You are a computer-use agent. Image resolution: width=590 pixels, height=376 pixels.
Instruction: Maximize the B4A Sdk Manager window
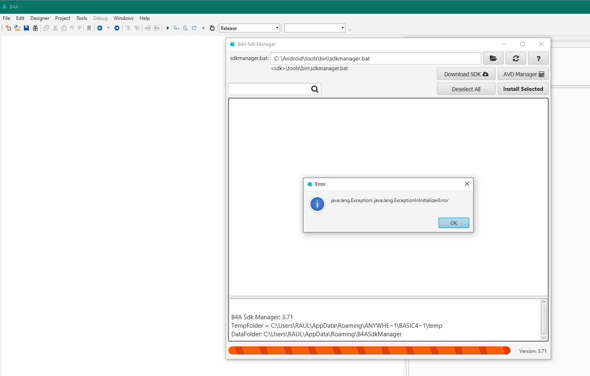coord(523,44)
